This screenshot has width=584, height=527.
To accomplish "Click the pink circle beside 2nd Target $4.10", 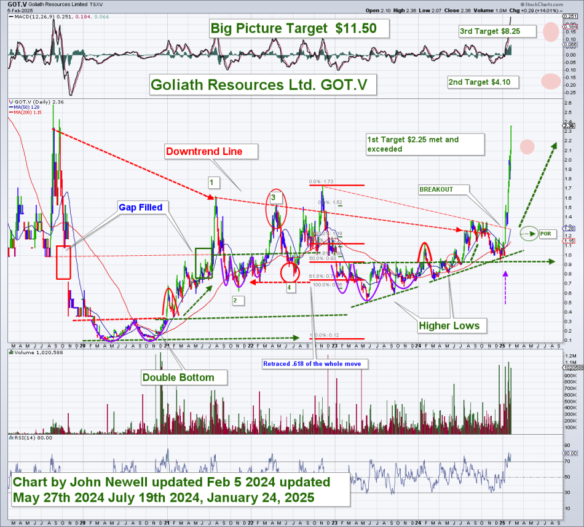I will point(551,81).
